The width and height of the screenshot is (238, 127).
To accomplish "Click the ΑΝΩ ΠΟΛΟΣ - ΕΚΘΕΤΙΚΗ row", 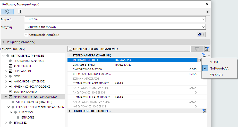I will (x=137, y=92).
